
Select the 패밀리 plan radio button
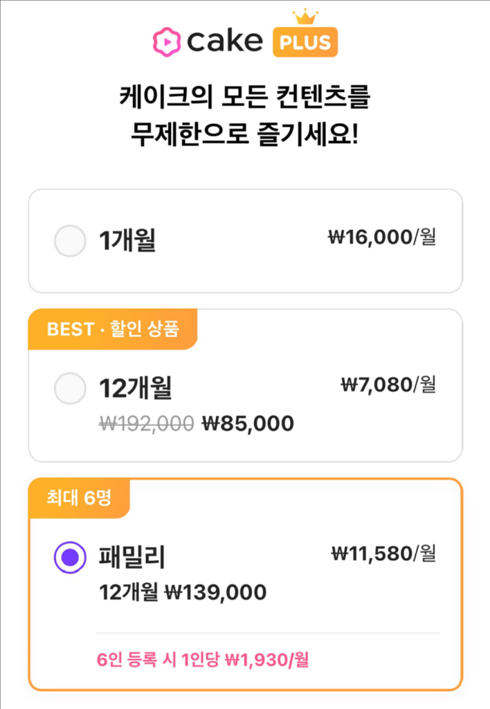tap(70, 557)
